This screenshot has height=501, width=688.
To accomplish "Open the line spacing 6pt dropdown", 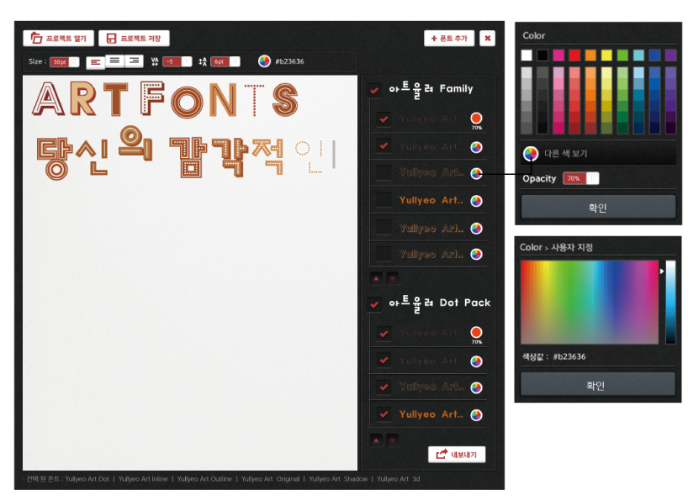I will click(235, 61).
